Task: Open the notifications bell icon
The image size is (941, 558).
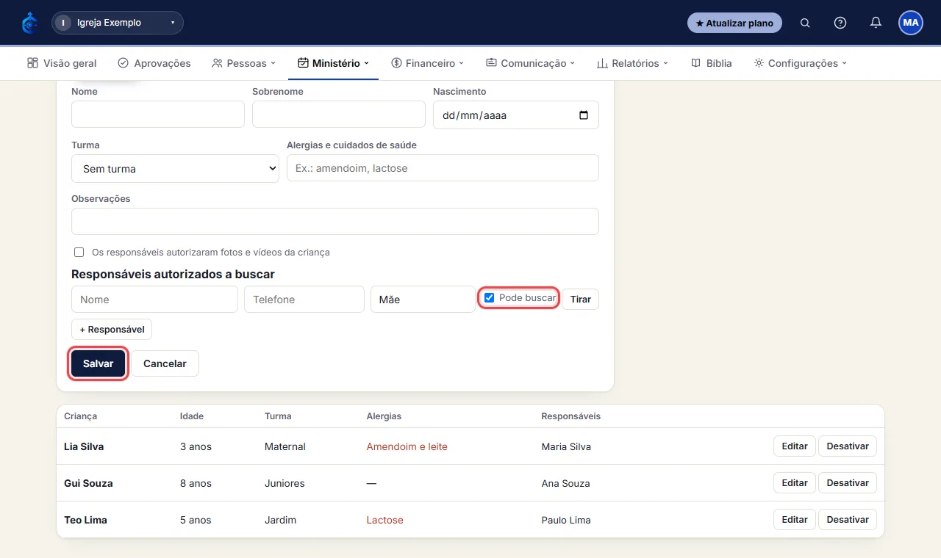Action: 876,23
